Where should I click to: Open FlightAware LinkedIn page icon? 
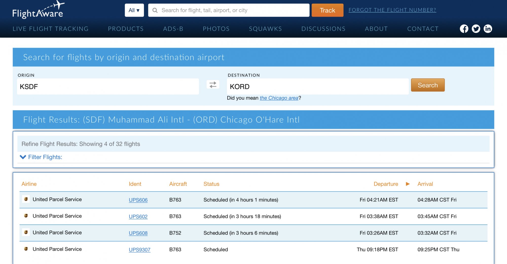coord(488,29)
